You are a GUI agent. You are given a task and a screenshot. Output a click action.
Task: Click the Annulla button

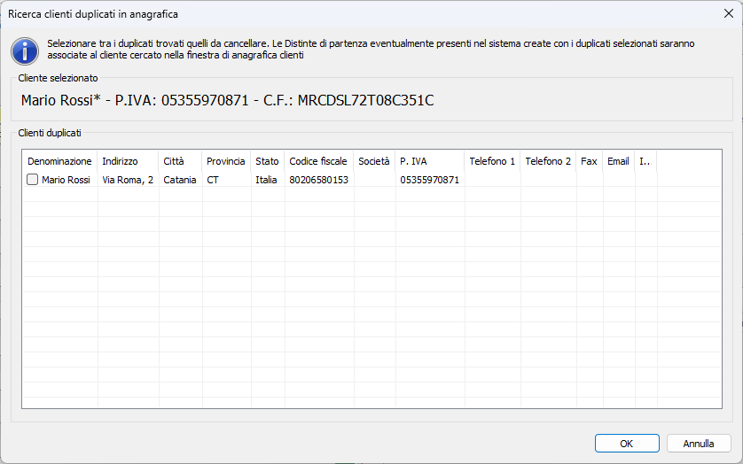(698, 443)
